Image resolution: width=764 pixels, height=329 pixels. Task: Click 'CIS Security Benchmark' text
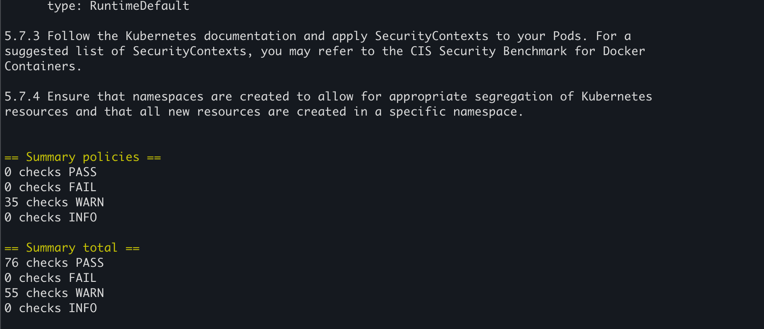489,51
